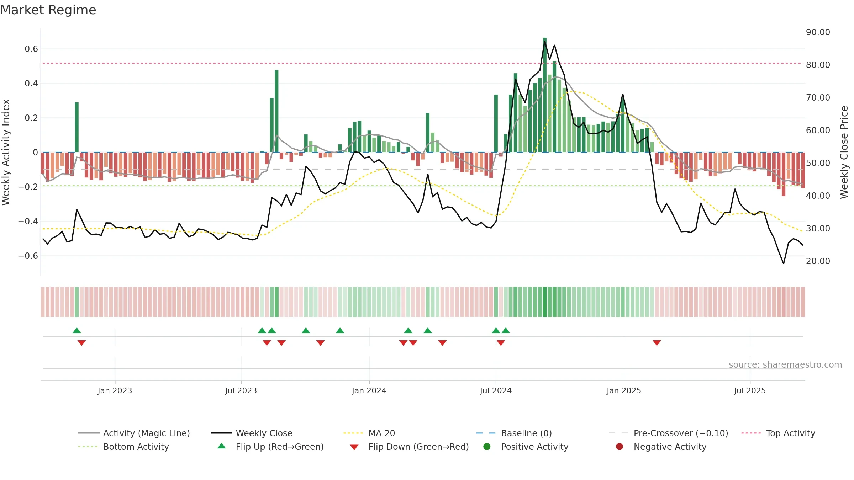The height and width of the screenshot is (480, 854).
Task: Toggle the MA 20 legend entry
Action: click(369, 433)
